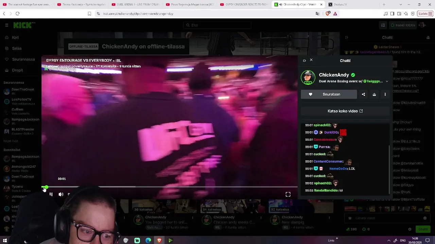This screenshot has height=244, width=435.
Task: Open the user profile avatar menu
Action: pyautogui.click(x=422, y=25)
